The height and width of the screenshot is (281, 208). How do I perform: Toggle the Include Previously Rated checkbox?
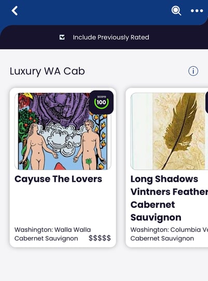(62, 37)
